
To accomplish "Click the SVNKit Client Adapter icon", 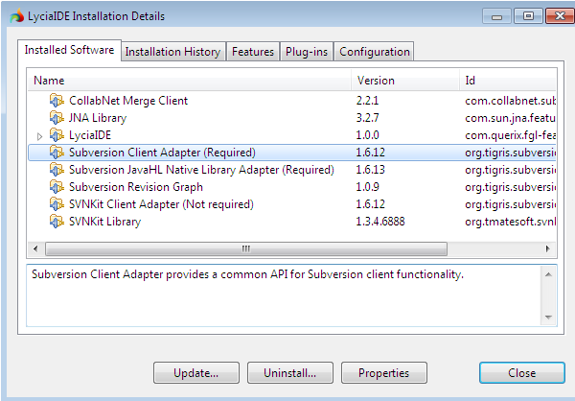I will 57,204.
